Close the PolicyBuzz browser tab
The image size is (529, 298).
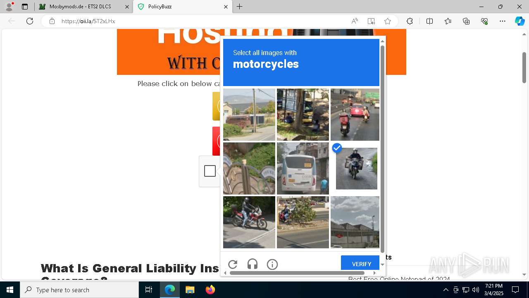(x=226, y=7)
